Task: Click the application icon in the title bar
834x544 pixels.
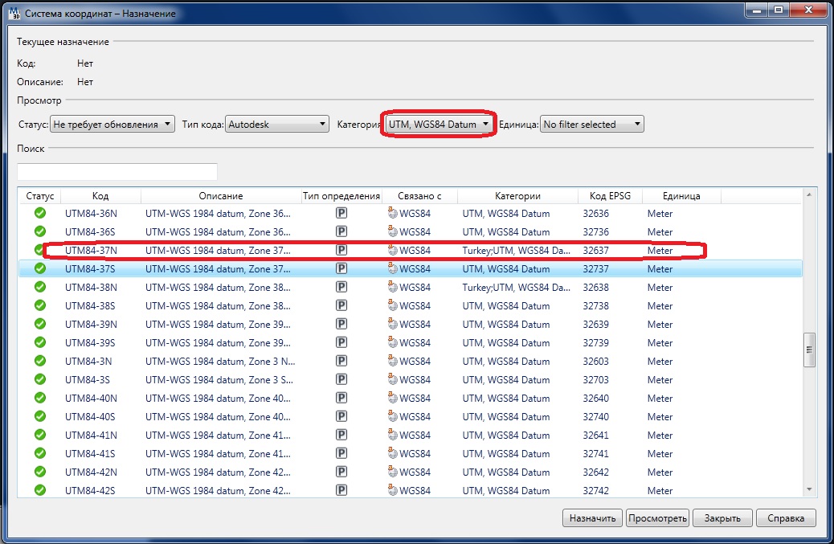Action: coord(12,13)
